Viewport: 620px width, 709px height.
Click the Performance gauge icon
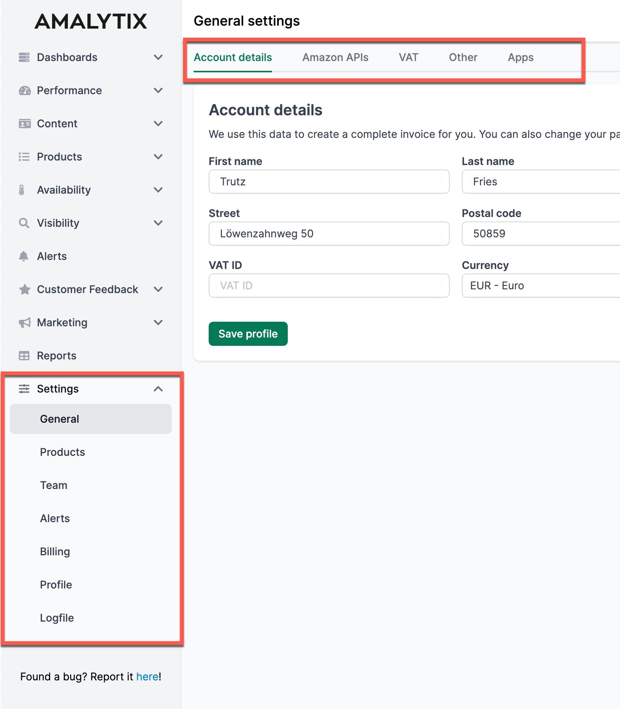24,90
